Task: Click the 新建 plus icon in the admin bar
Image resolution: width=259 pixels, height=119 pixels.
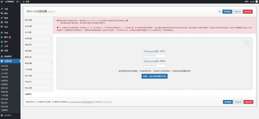Action: [24, 2]
